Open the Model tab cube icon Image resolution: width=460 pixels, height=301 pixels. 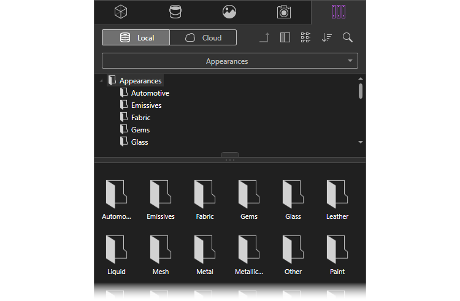pos(121,12)
